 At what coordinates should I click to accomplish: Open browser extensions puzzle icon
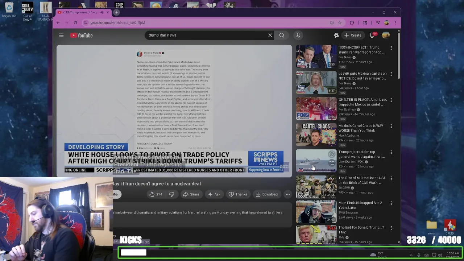pos(352,22)
